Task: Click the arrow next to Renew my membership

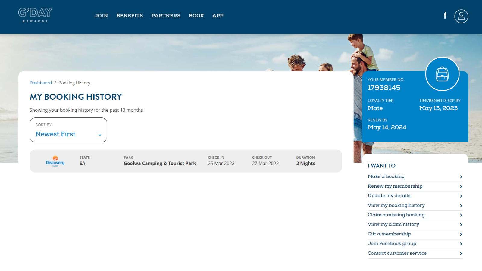Action: 461,186
